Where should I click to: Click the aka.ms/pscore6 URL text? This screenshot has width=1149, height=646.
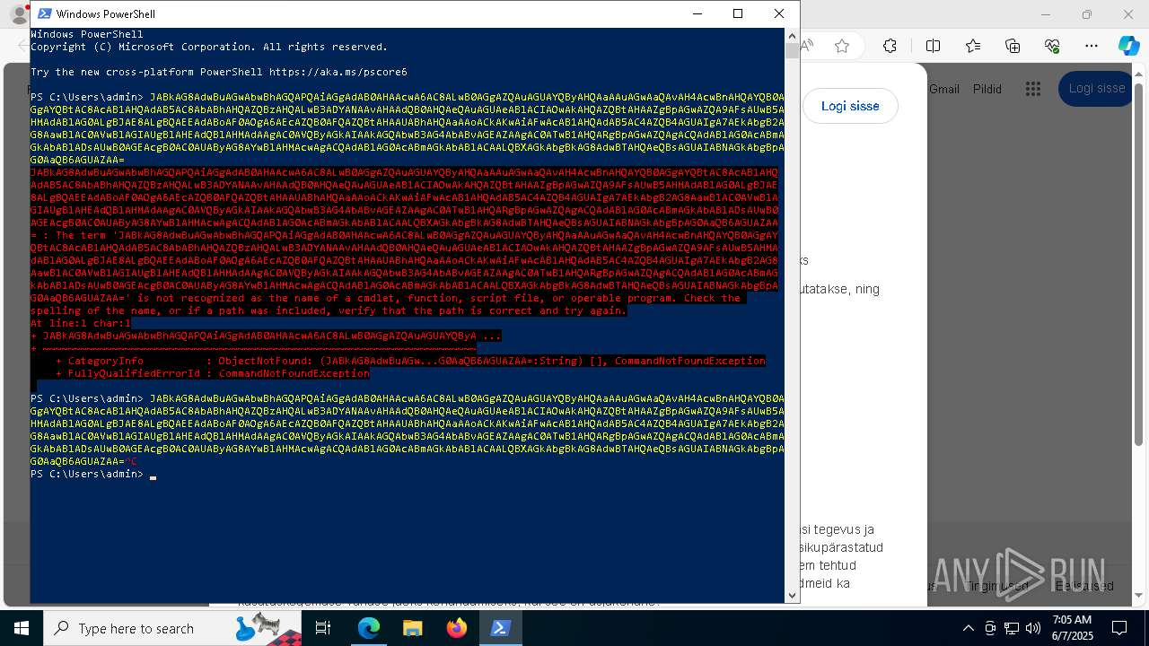click(338, 72)
